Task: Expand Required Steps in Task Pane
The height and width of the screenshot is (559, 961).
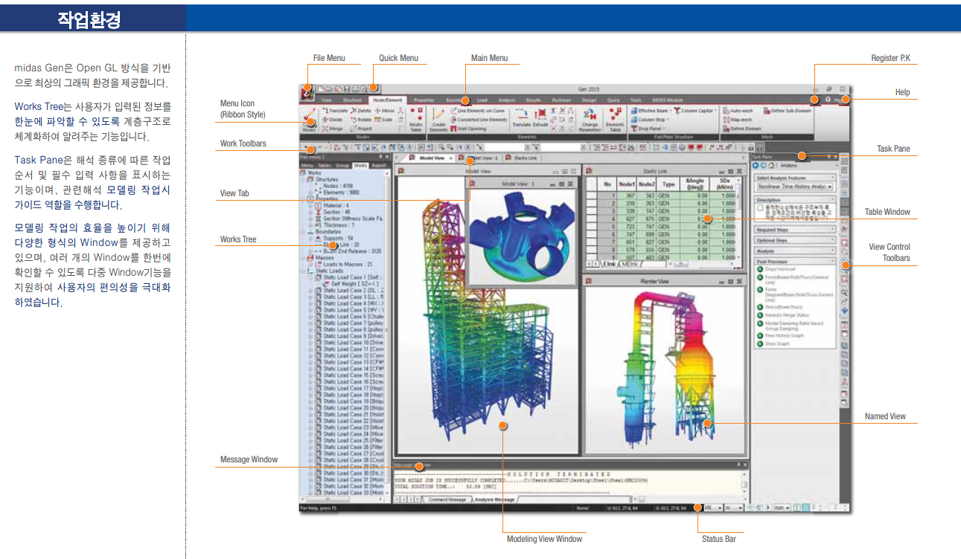Action: click(x=795, y=230)
